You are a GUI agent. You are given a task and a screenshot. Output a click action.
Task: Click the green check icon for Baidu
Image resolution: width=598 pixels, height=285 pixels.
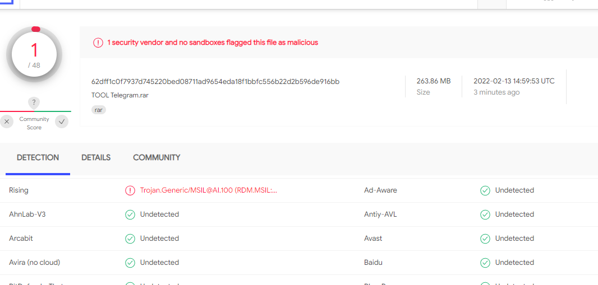tap(485, 263)
